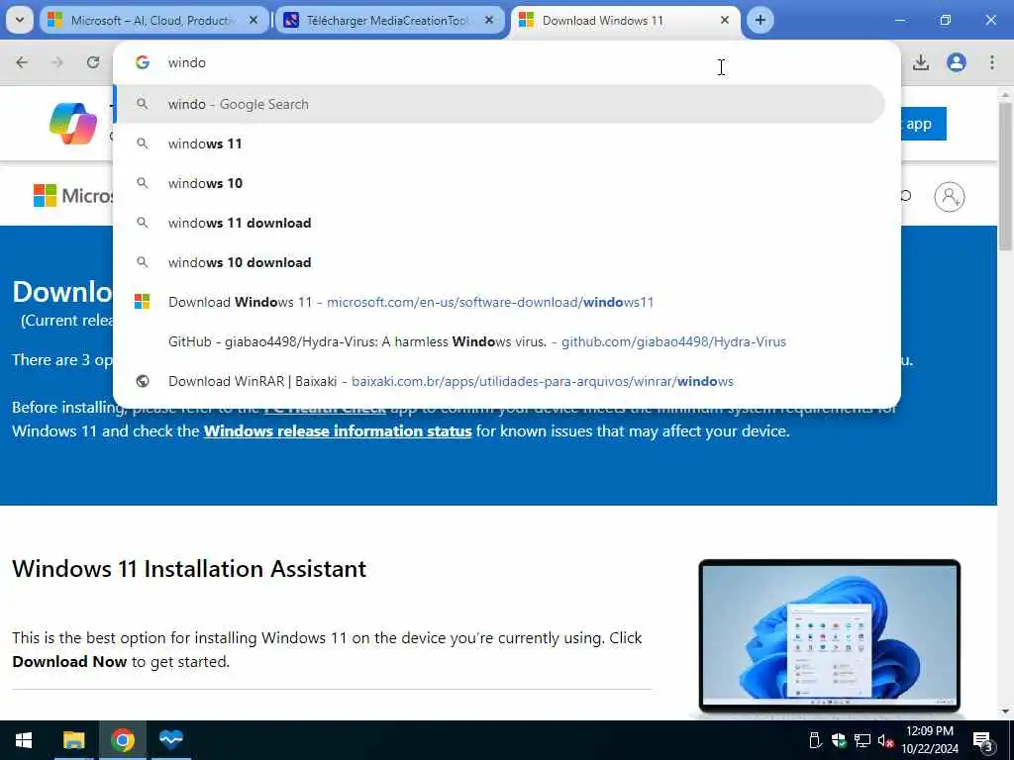Screen dimensions: 1014x760
Task: Click the Copilot logo on page banner
Action: point(73,124)
